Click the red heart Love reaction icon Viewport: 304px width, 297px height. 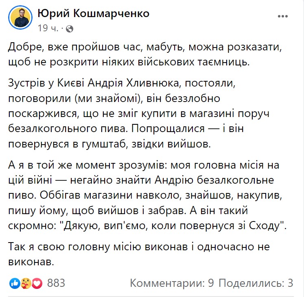pos(37,283)
